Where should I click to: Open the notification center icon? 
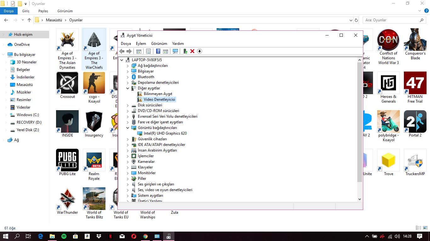[x=420, y=236]
